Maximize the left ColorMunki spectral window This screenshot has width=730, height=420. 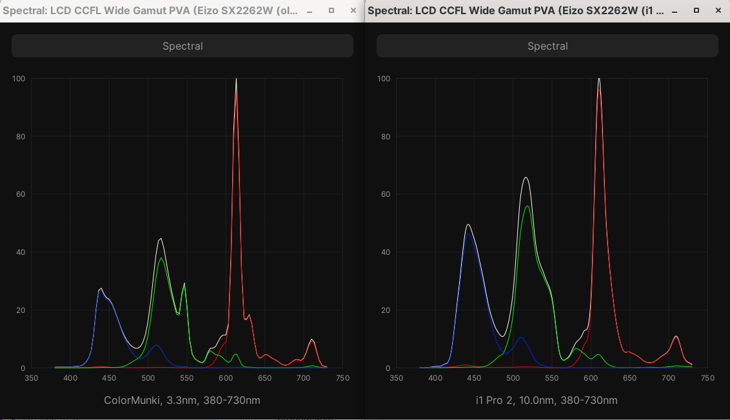(331, 11)
